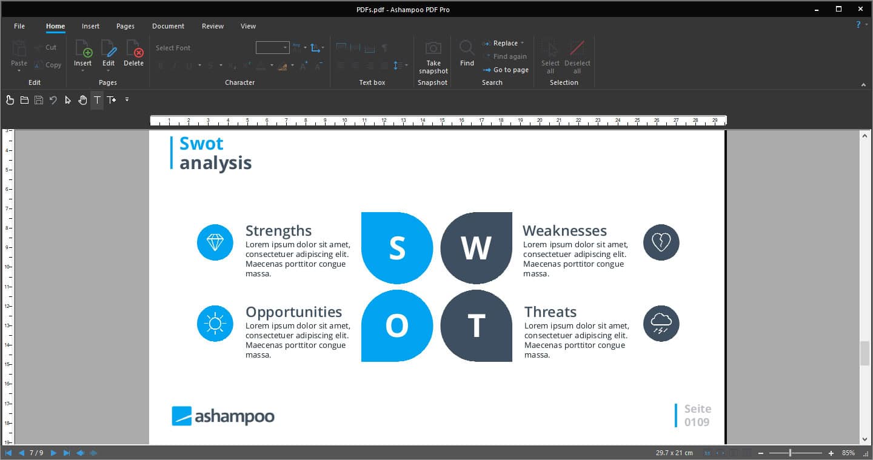The width and height of the screenshot is (873, 460).
Task: Save the document with the disk icon
Action: [x=38, y=100]
